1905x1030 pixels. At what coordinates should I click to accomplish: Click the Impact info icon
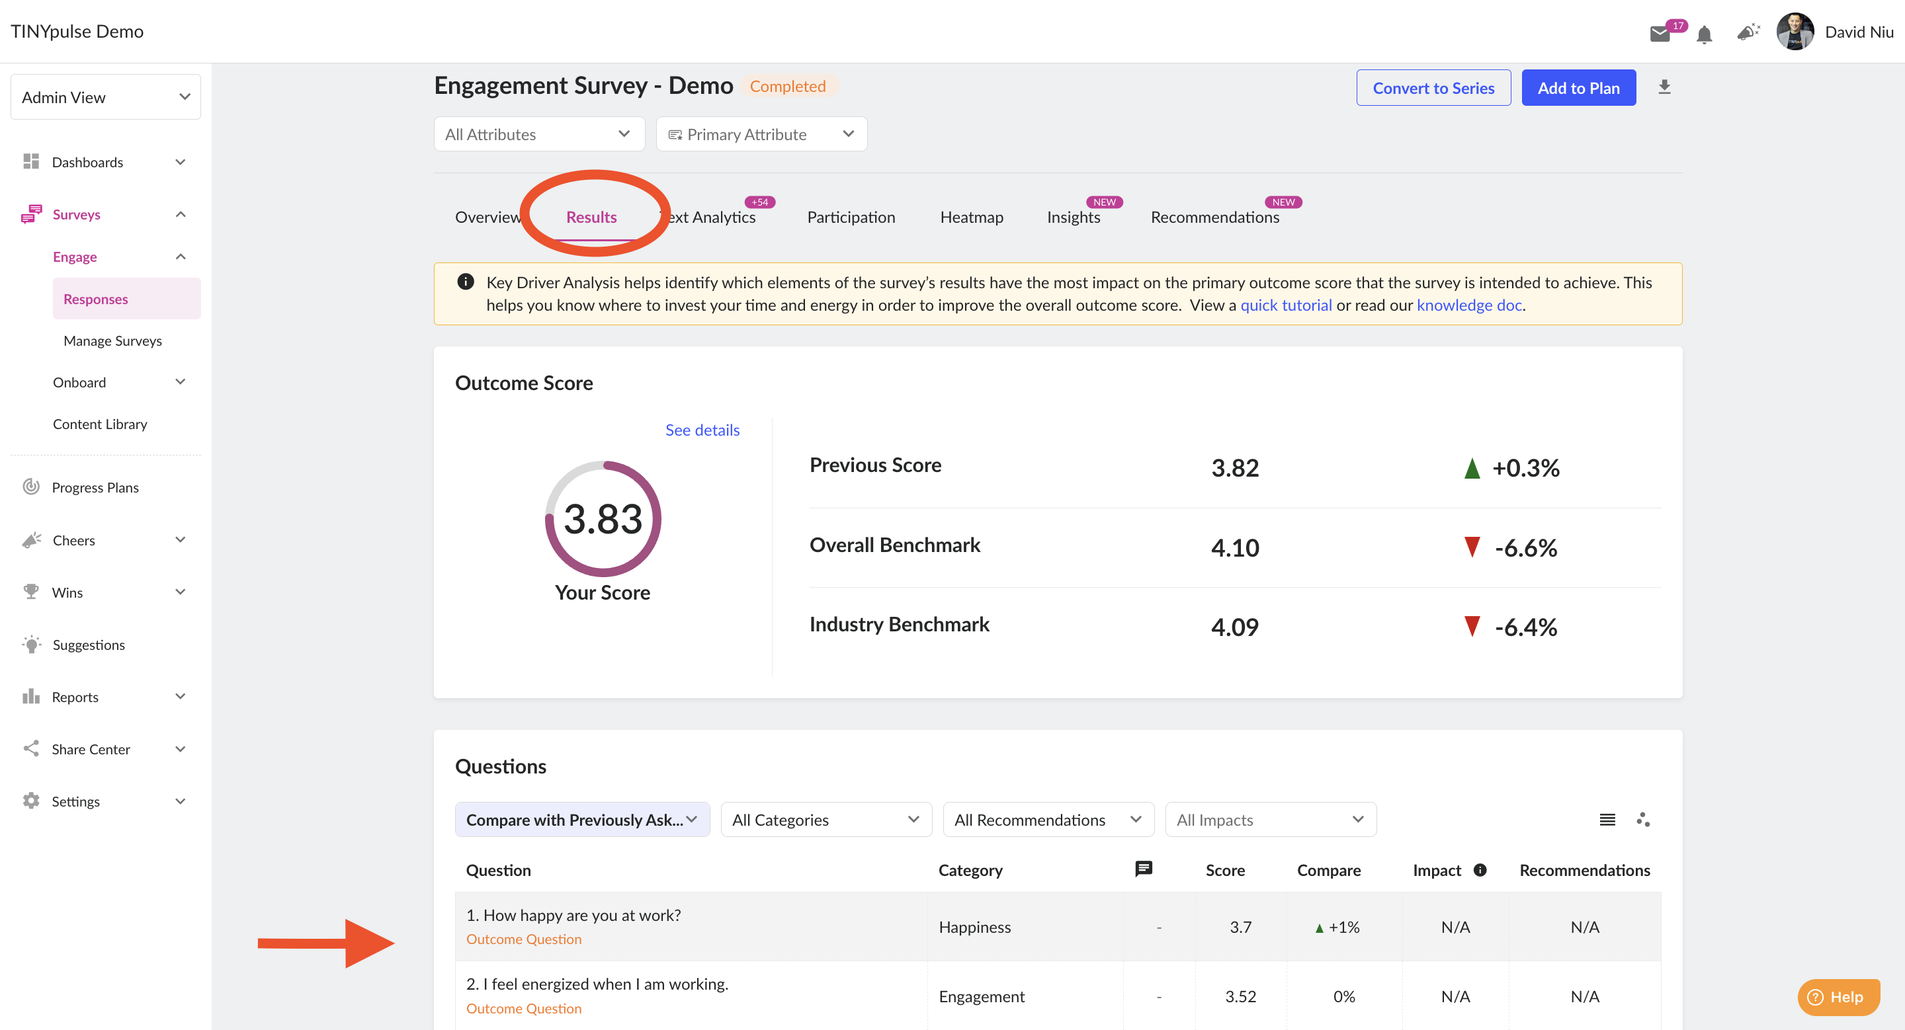[x=1480, y=869]
